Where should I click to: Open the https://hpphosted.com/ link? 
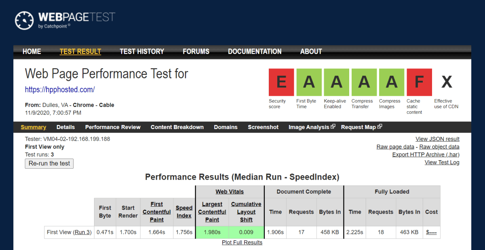[60, 89]
